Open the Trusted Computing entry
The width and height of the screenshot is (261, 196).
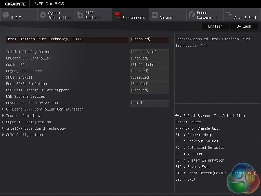[x=23, y=116]
